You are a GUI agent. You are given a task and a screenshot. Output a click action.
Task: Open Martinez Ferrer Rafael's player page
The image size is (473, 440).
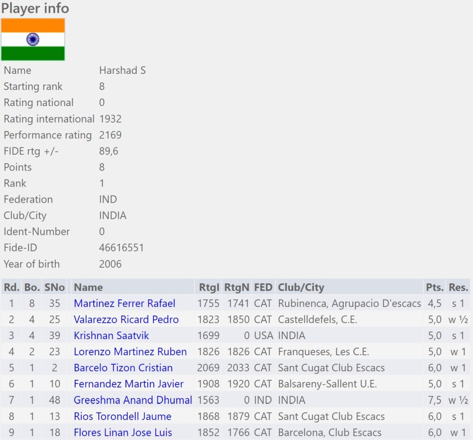[x=124, y=304]
